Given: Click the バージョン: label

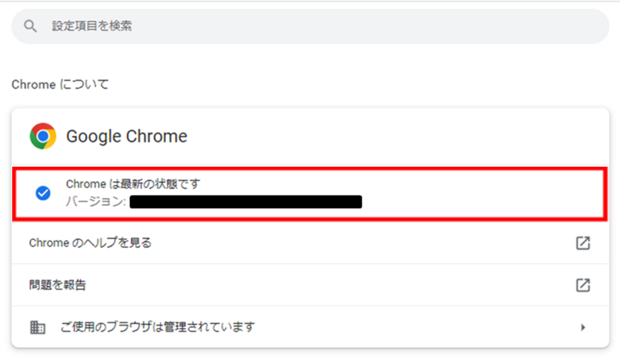Looking at the screenshot, I should click(96, 201).
